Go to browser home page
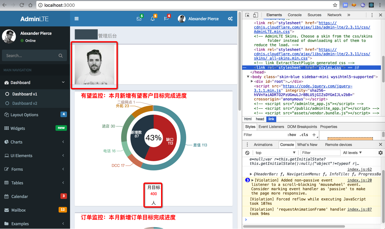Image resolution: width=385 pixels, height=229 pixels. coord(30,5)
